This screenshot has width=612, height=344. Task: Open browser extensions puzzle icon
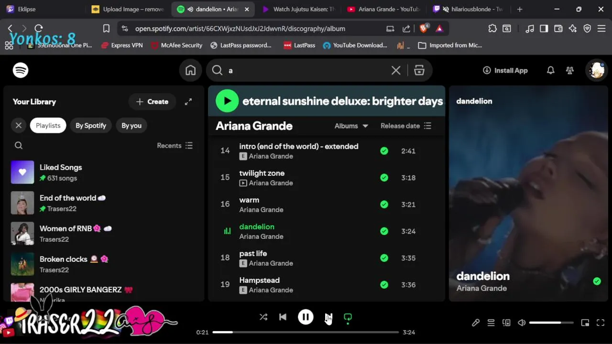(492, 29)
